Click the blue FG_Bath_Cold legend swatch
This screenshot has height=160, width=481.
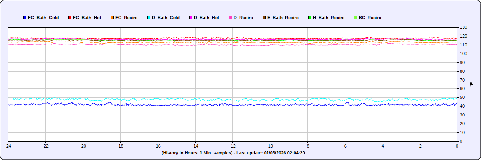pyautogui.click(x=25, y=18)
